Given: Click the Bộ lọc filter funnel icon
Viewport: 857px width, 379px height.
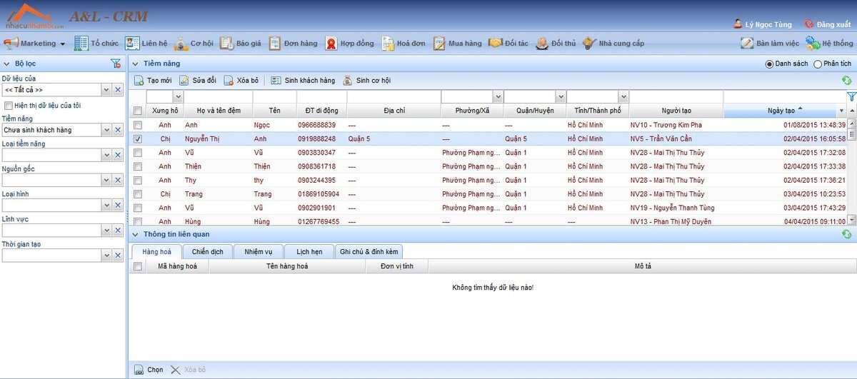Looking at the screenshot, I should coord(116,64).
